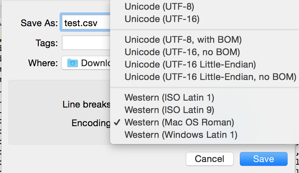Viewport: 299px width, 173px height.
Task: Click the Save button
Action: coord(264,159)
